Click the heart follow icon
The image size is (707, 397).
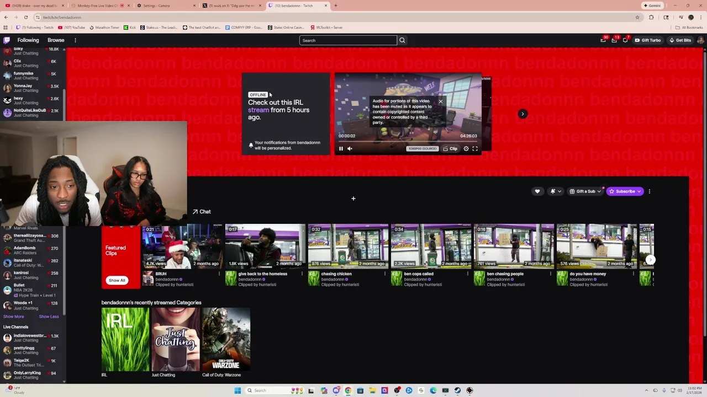pyautogui.click(x=537, y=191)
